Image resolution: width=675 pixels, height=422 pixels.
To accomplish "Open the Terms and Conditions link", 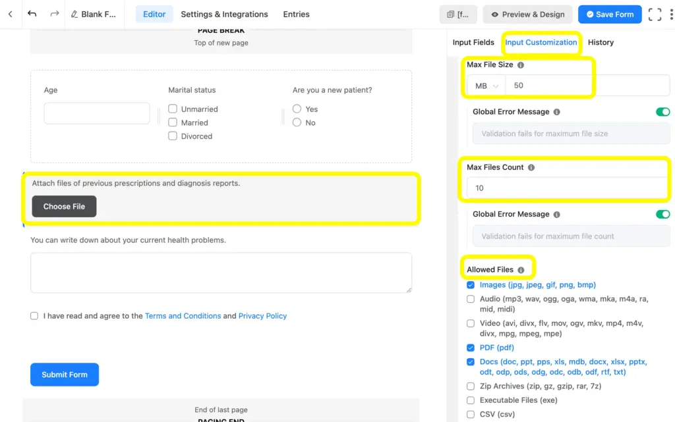I will tap(183, 315).
